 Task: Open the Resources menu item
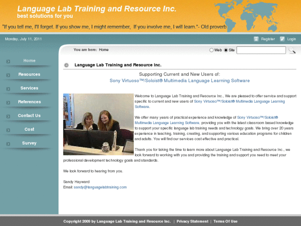[29, 74]
